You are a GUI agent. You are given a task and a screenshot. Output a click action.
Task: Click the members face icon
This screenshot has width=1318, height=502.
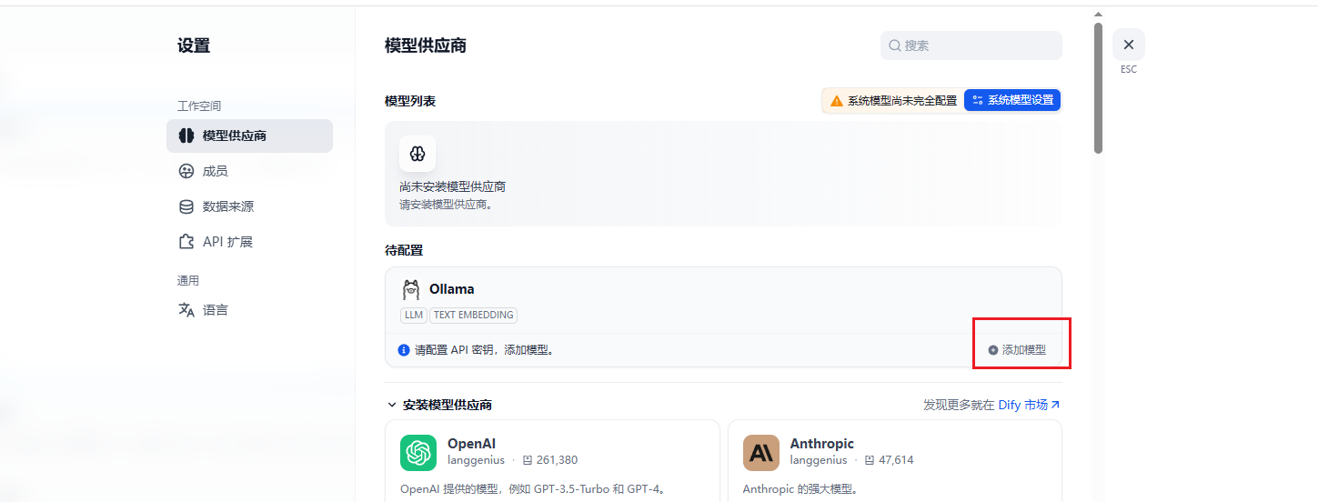tap(186, 171)
